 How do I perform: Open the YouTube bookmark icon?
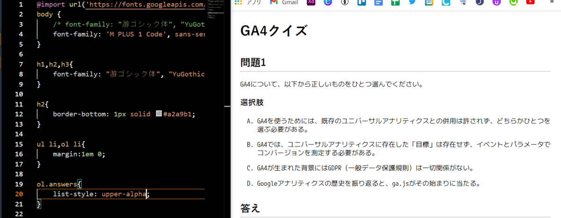point(530,2)
